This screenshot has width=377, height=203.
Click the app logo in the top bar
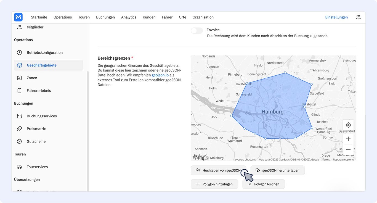[18, 17]
